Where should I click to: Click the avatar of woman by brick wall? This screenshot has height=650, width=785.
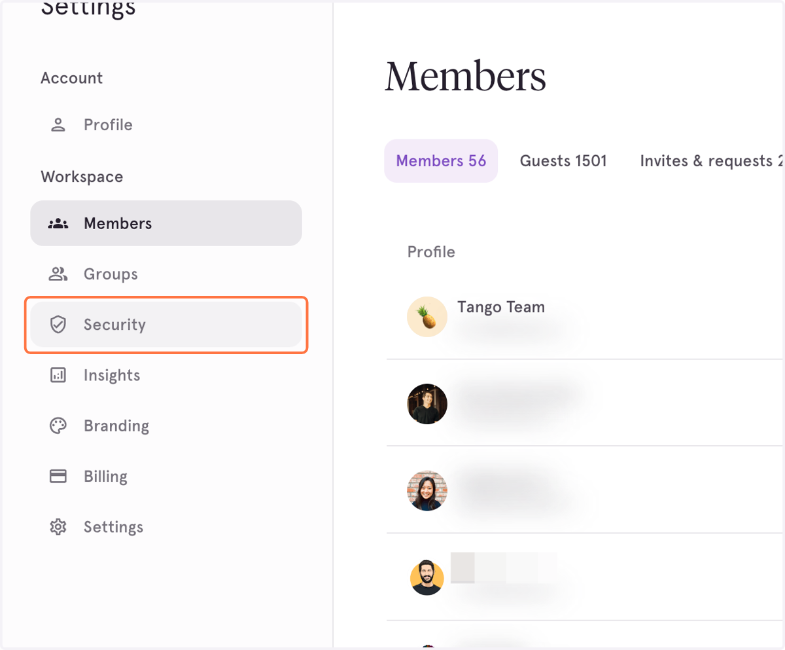tap(427, 490)
